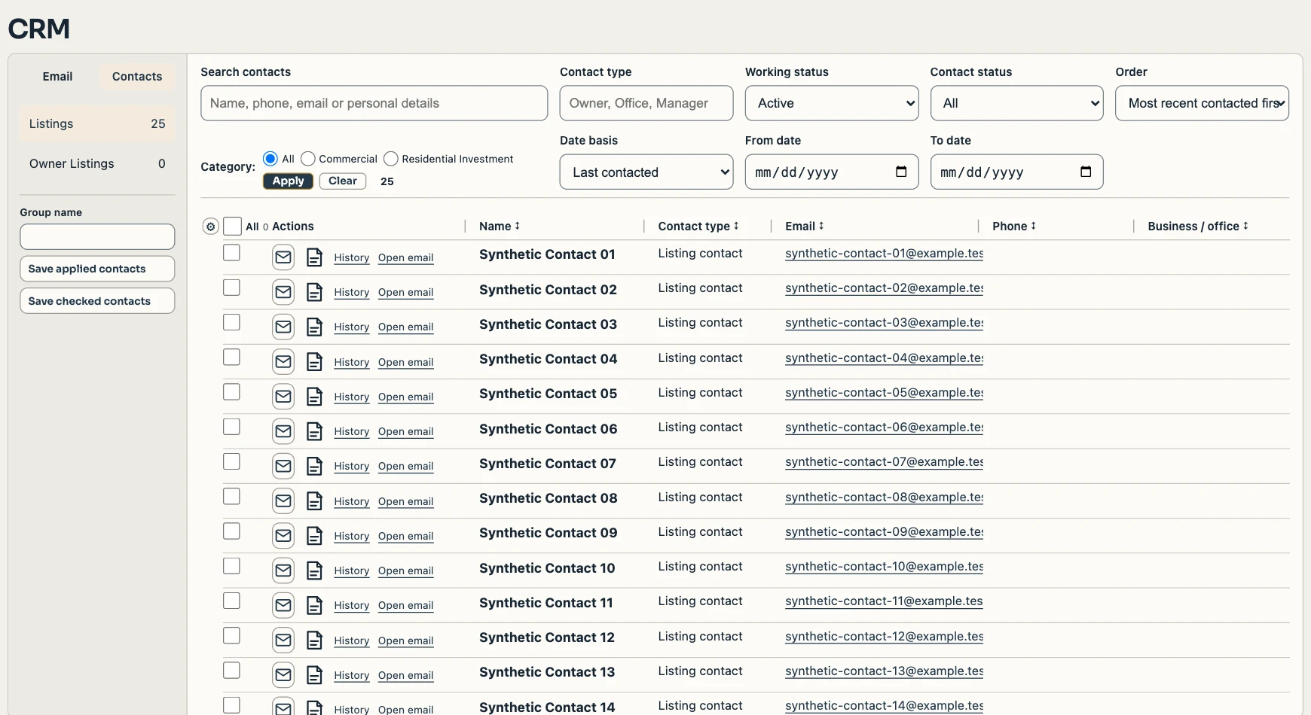Tick checkbox for Synthetic Contact 09
Image resolution: width=1311 pixels, height=715 pixels.
click(x=231, y=531)
